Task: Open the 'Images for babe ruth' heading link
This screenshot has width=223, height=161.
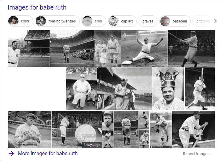Action: point(37,7)
